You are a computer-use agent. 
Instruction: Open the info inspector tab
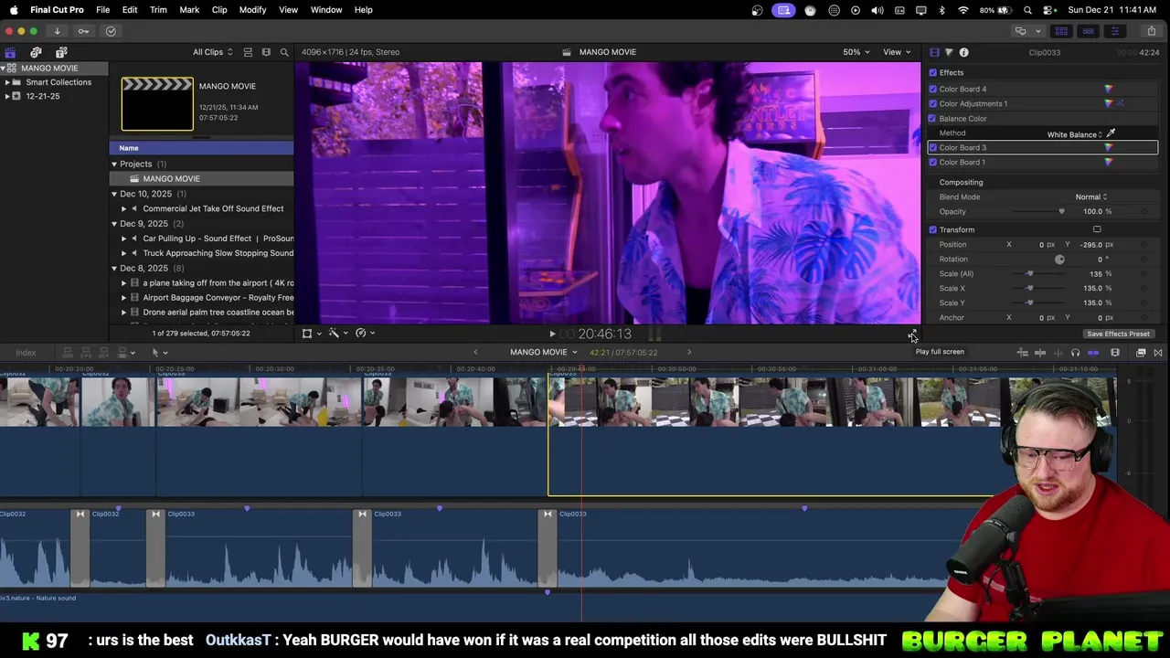point(963,52)
